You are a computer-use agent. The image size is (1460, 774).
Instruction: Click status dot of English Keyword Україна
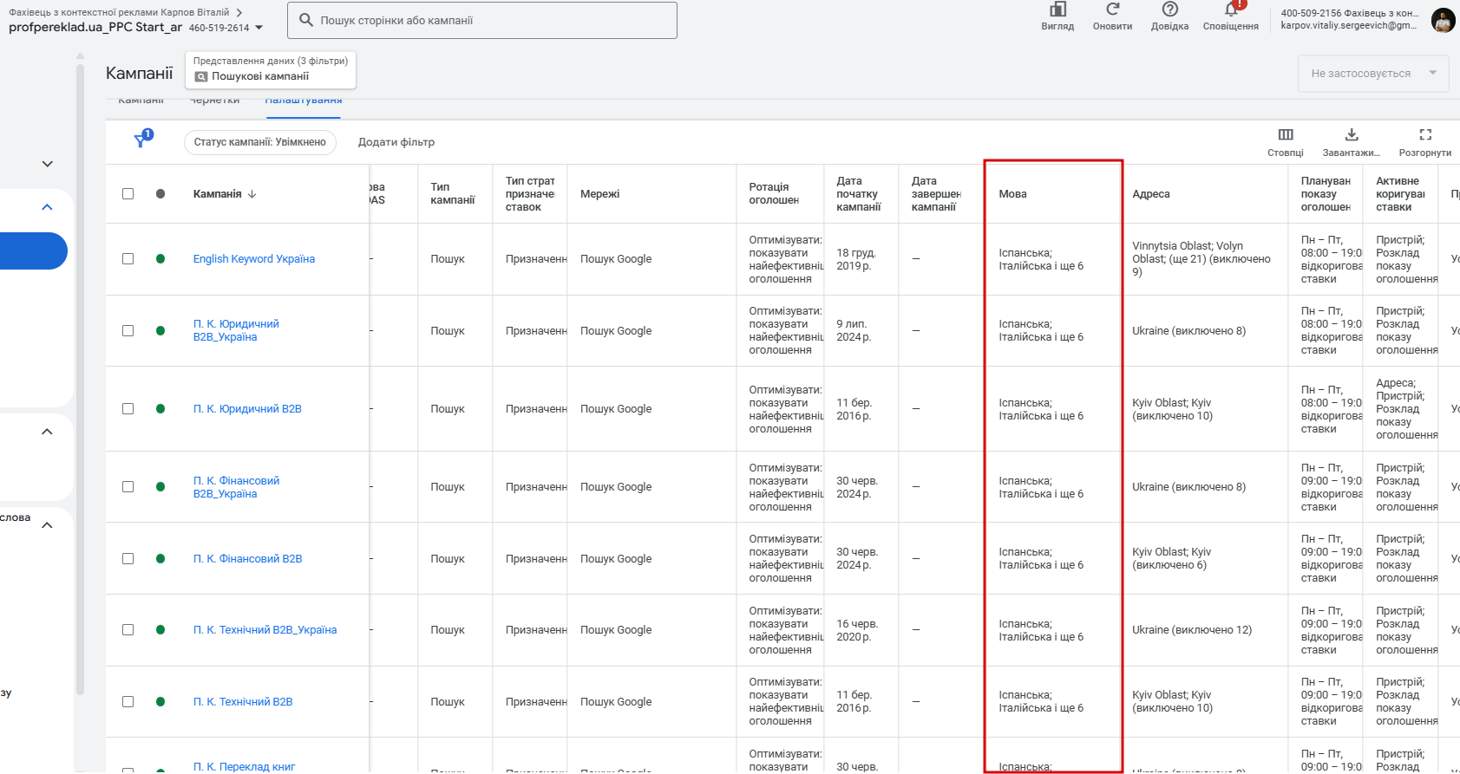160,258
